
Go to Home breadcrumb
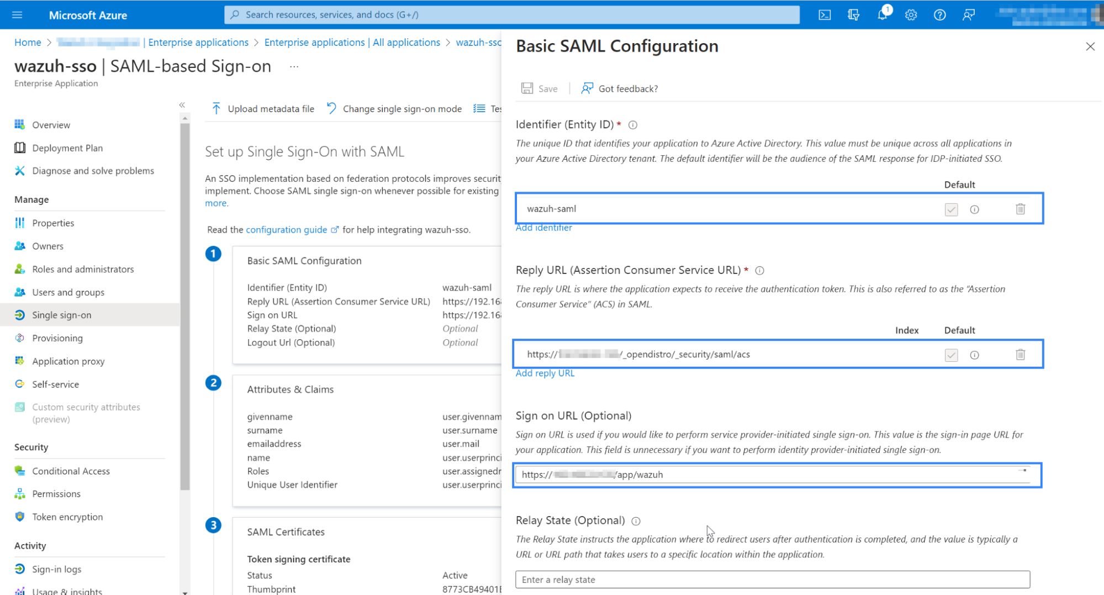click(28, 43)
